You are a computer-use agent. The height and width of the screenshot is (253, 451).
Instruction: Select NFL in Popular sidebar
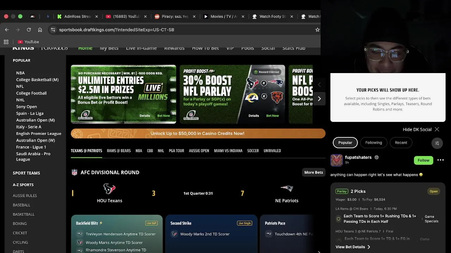(20, 86)
